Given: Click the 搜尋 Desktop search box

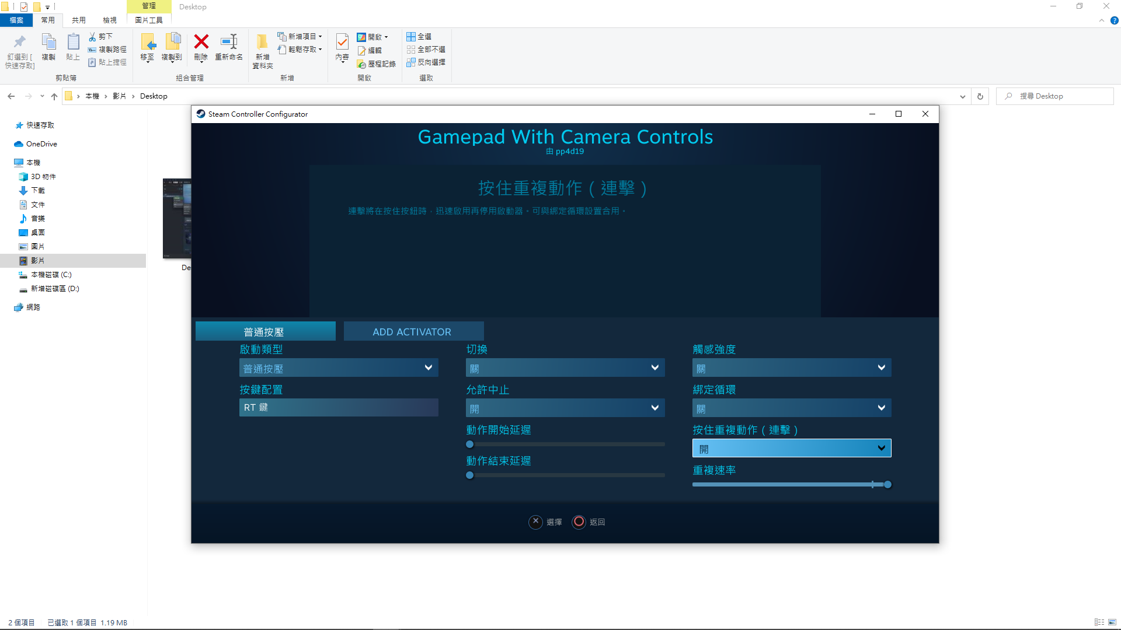Looking at the screenshot, I should 1054,96.
